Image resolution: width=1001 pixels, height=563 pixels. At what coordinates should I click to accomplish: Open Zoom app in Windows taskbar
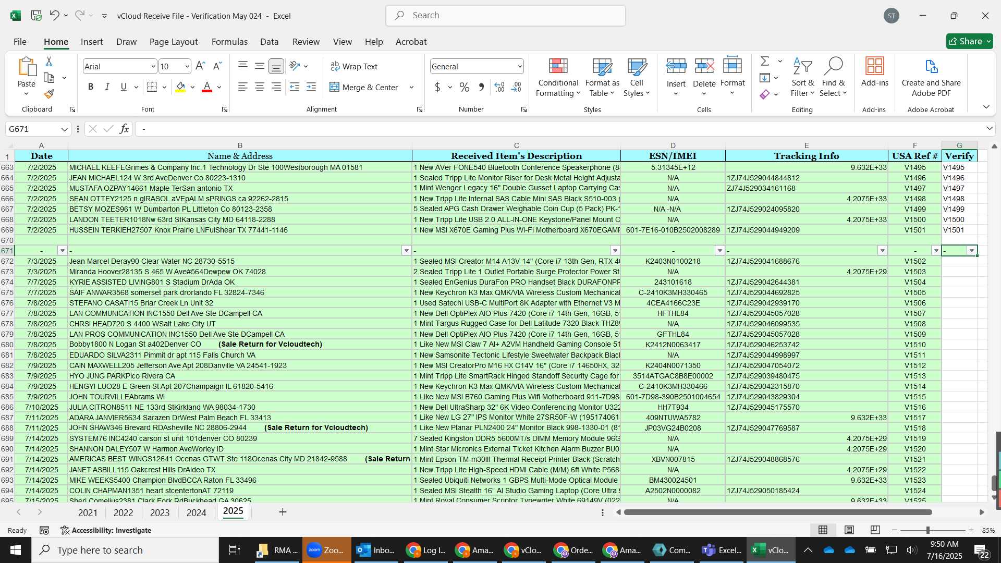326,550
